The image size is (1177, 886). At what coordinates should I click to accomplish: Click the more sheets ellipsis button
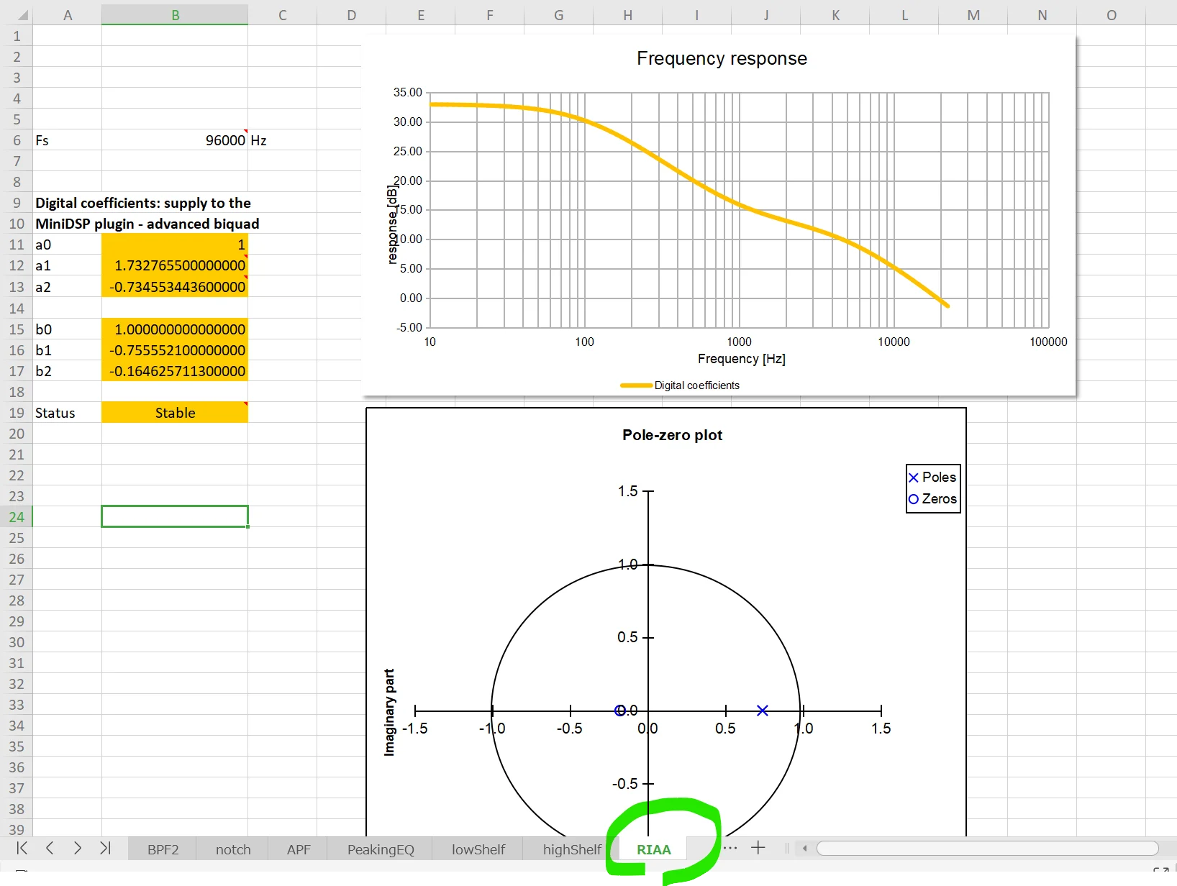click(730, 848)
